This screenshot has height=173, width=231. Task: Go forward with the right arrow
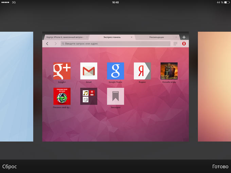[x=55, y=44]
